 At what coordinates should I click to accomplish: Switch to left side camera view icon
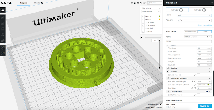tap(141, 3)
